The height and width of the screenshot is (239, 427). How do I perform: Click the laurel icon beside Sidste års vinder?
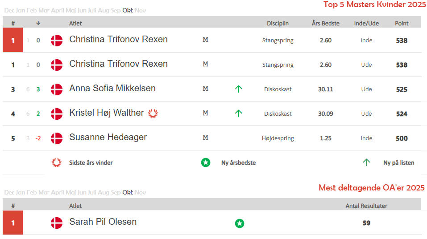coord(57,162)
